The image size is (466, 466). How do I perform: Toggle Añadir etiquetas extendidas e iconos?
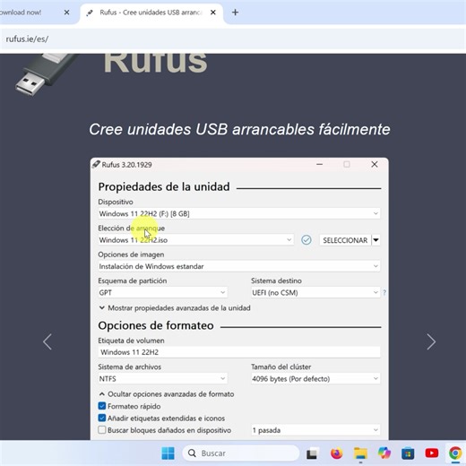pyautogui.click(x=102, y=418)
